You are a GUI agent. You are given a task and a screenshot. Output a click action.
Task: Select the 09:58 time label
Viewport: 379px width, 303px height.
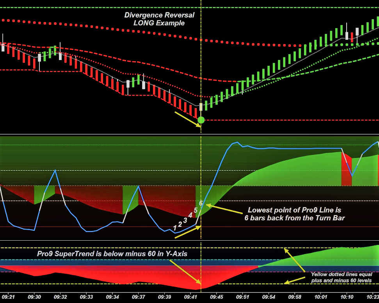tap(295, 297)
